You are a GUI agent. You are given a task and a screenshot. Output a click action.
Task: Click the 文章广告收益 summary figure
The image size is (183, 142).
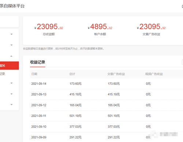151,27
